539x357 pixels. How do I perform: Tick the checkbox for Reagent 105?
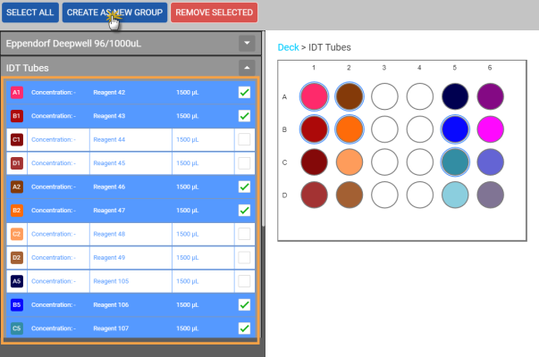point(244,281)
